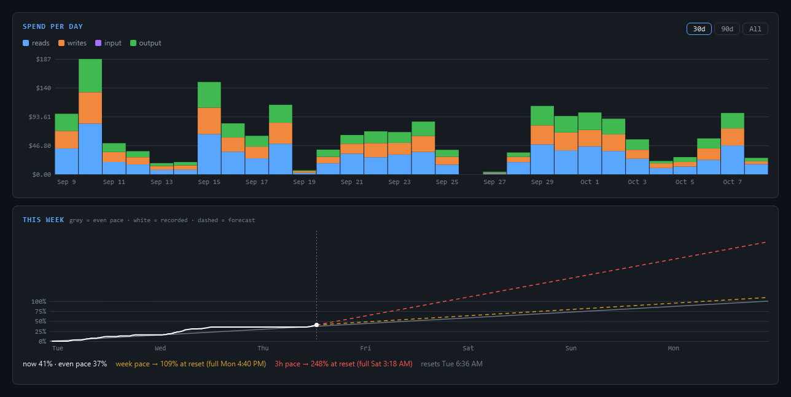Click the Sep 25 date label

447,182
